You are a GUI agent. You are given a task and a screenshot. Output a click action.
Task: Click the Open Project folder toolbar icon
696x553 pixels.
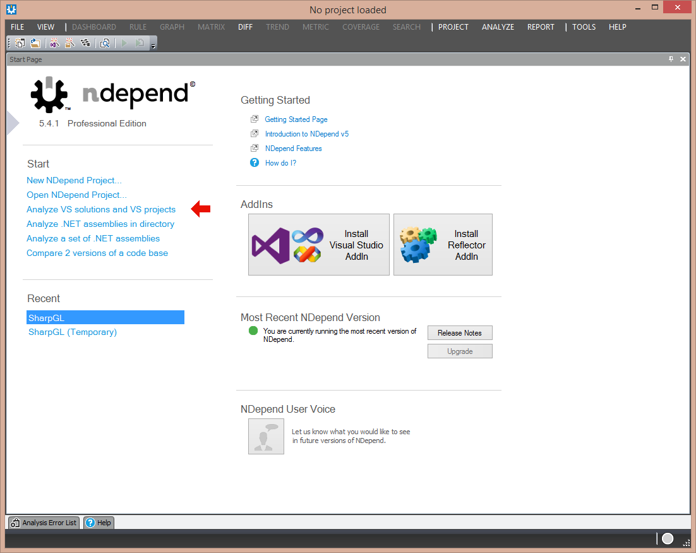(x=35, y=43)
